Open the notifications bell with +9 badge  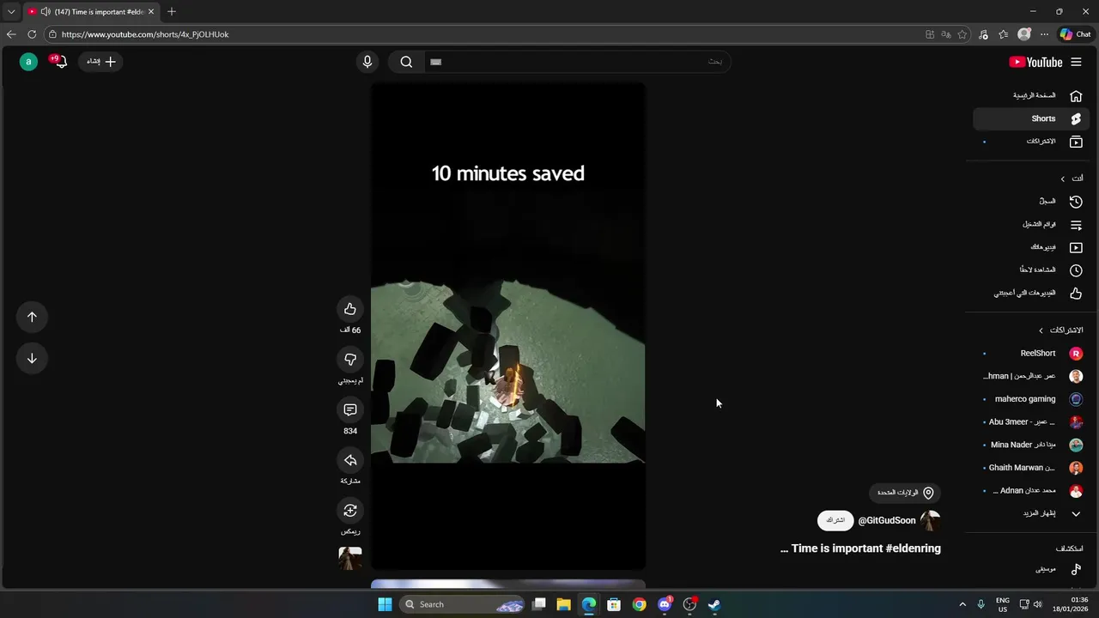point(59,61)
